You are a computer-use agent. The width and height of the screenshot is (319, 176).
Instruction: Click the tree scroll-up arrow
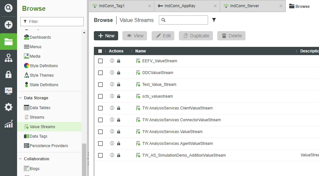tap(84, 32)
